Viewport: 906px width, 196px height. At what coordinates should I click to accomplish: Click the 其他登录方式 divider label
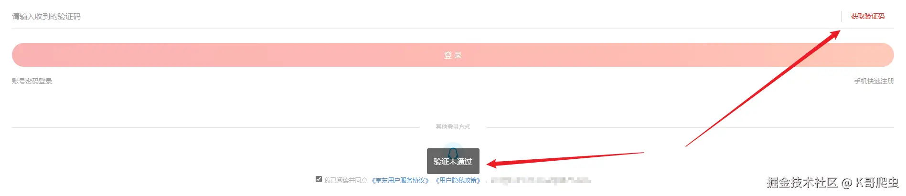coord(453,127)
